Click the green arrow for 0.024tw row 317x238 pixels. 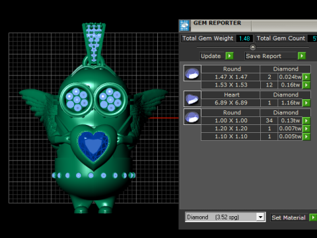pos(306,77)
